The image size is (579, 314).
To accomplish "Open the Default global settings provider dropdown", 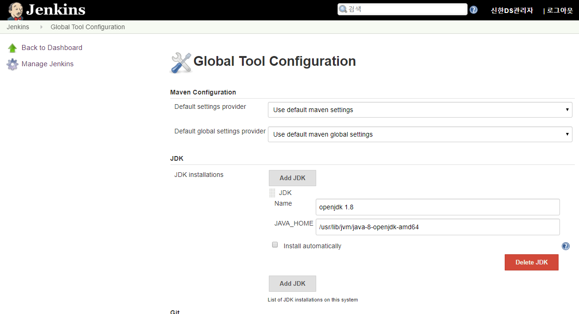I will [420, 134].
